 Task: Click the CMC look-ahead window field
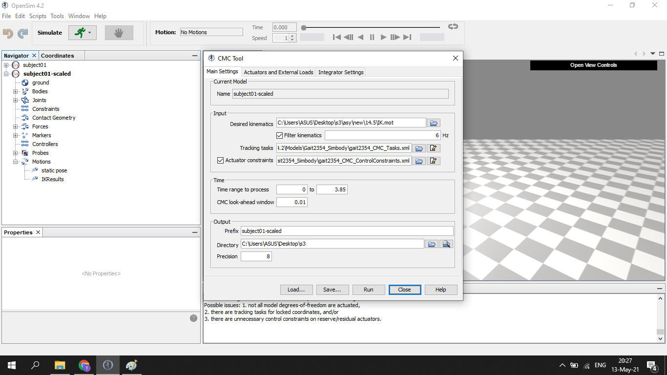point(292,202)
